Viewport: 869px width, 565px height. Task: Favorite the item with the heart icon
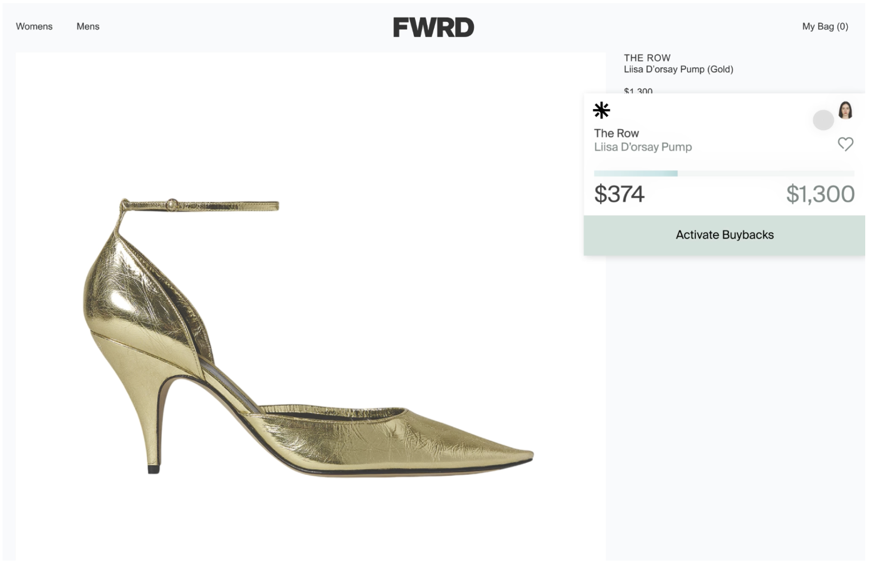pyautogui.click(x=845, y=144)
